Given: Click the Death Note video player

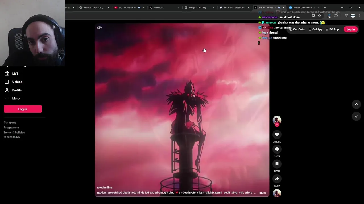Looking at the screenshot, I should point(182,110).
